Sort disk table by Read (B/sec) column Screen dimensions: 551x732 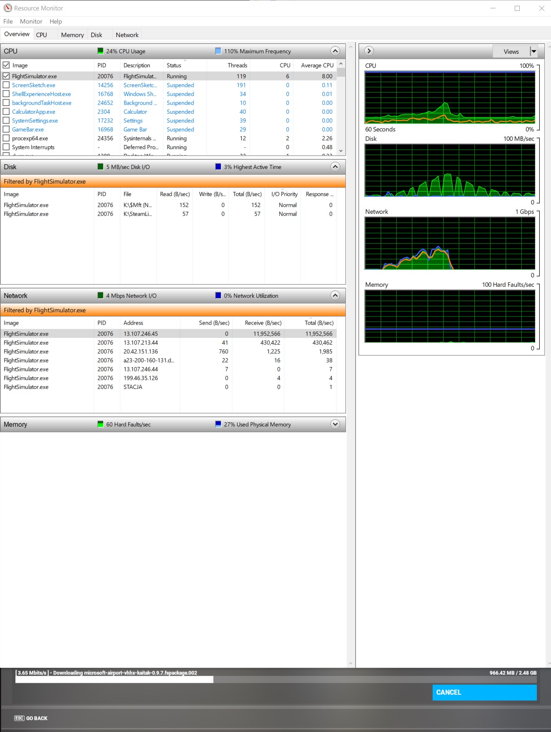[175, 194]
